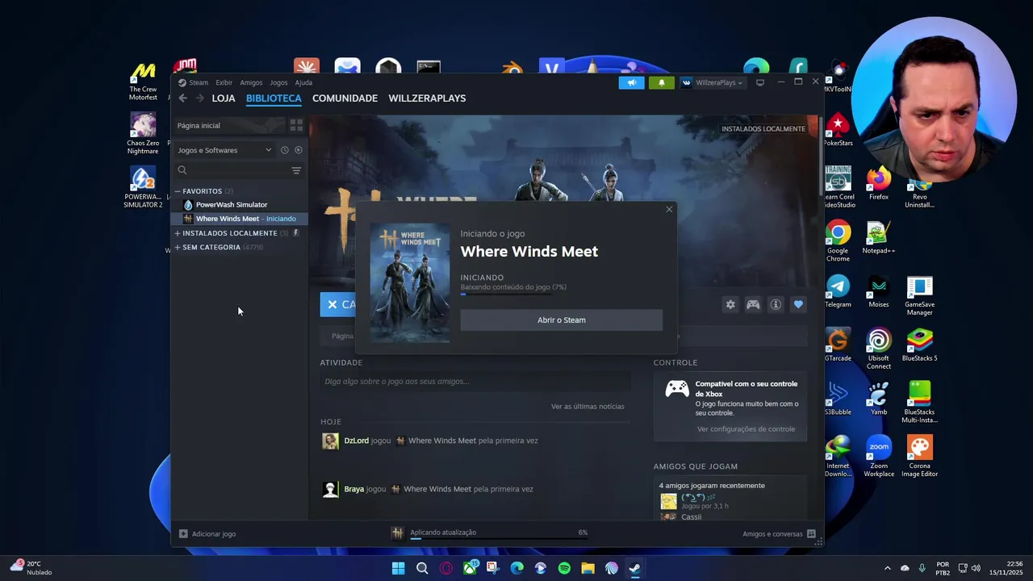Open the WILLZERAPLAYS profile tab
1033x581 pixels.
pos(427,98)
